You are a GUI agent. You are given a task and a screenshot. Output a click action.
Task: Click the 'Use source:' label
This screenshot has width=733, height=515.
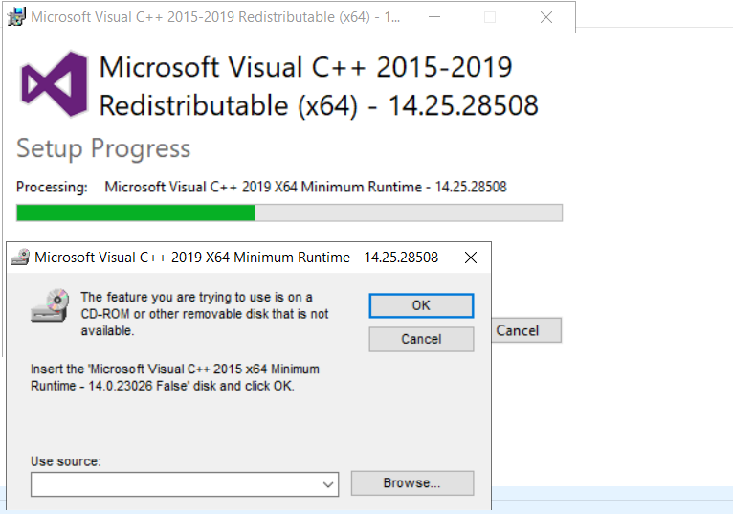tap(65, 461)
